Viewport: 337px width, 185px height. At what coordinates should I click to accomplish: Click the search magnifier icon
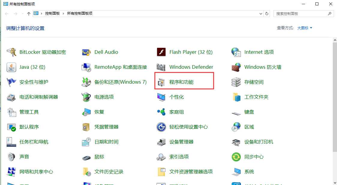[x=330, y=13]
